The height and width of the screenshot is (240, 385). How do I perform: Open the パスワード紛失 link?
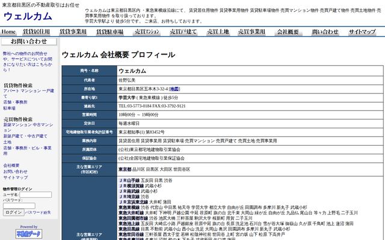click(38, 212)
